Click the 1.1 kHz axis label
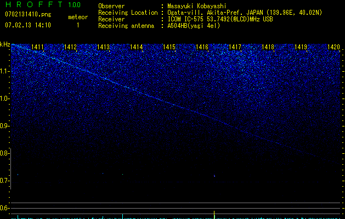 (x=5, y=71)
